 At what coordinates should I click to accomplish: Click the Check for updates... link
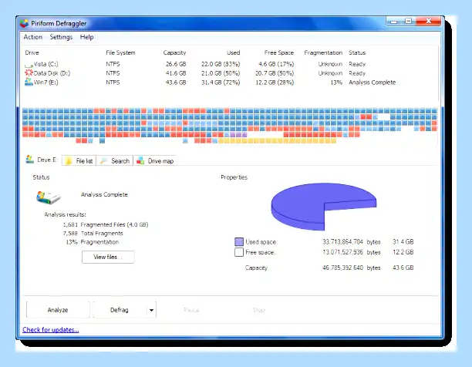tap(51, 330)
